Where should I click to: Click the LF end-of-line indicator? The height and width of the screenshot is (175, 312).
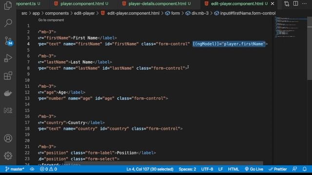(220, 169)
